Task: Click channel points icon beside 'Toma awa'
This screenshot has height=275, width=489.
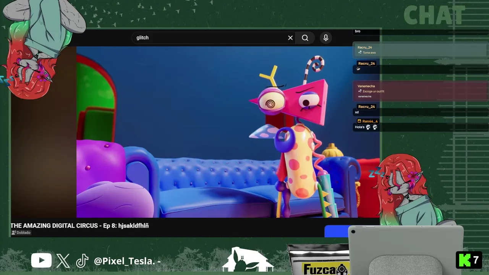Action: tap(360, 53)
